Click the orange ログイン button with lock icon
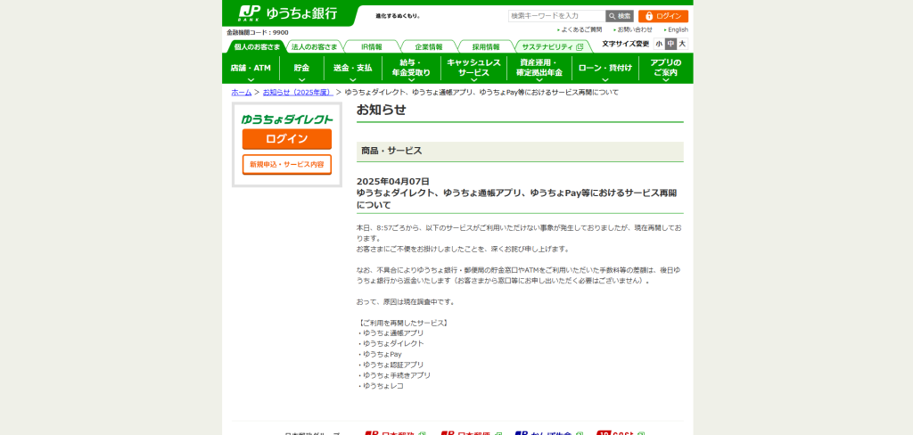This screenshot has height=435, width=913. coord(663,16)
